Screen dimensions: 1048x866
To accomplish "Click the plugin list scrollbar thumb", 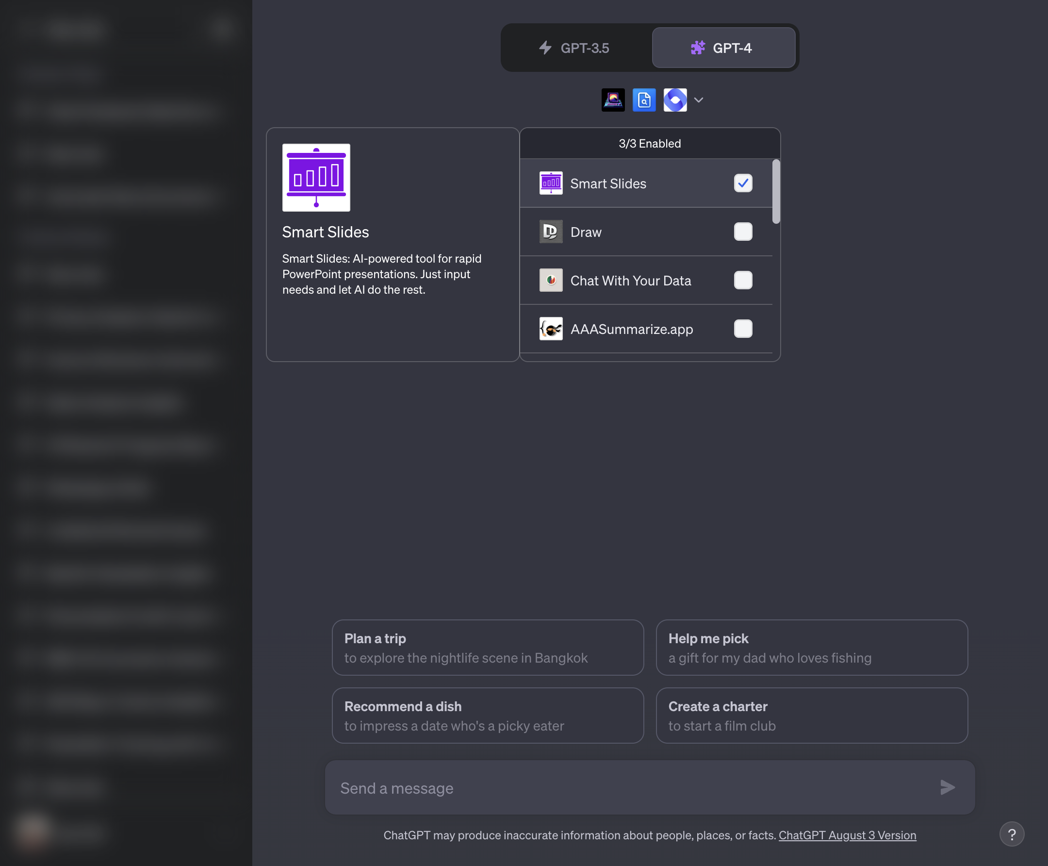I will [x=776, y=192].
